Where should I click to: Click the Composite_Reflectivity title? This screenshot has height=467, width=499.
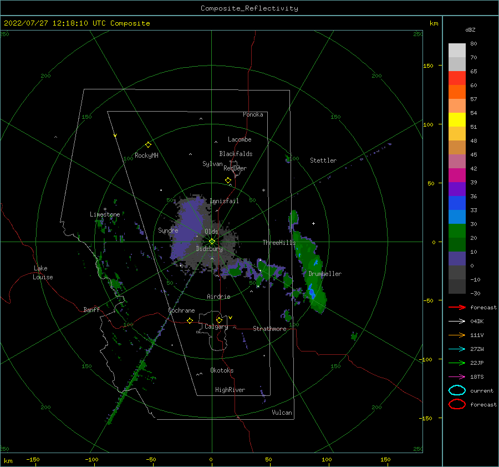pyautogui.click(x=249, y=8)
